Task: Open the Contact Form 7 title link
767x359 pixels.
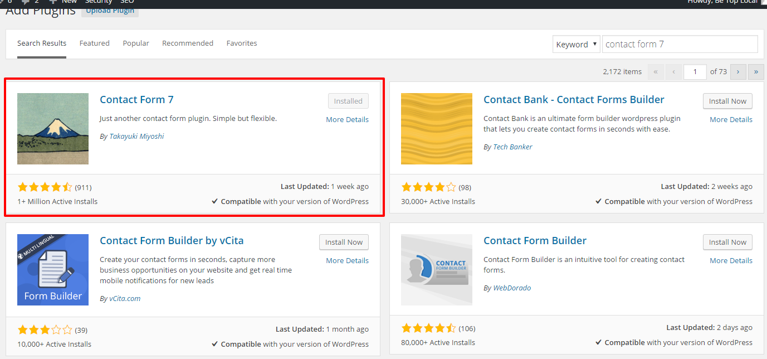Action: pos(136,100)
